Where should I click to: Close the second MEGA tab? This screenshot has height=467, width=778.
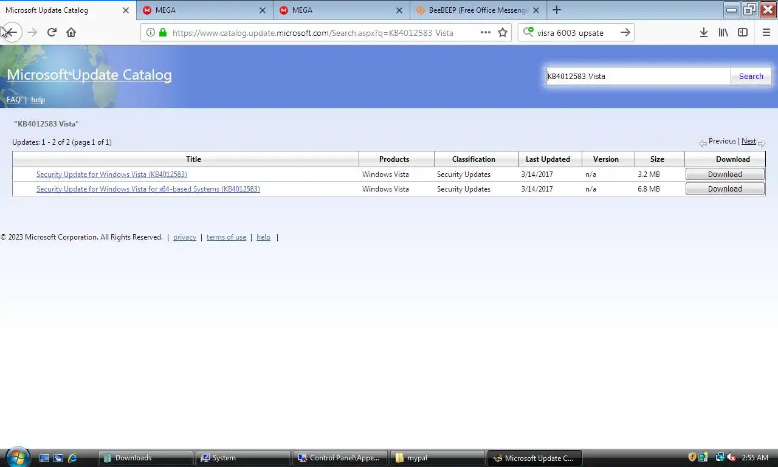[x=399, y=10]
